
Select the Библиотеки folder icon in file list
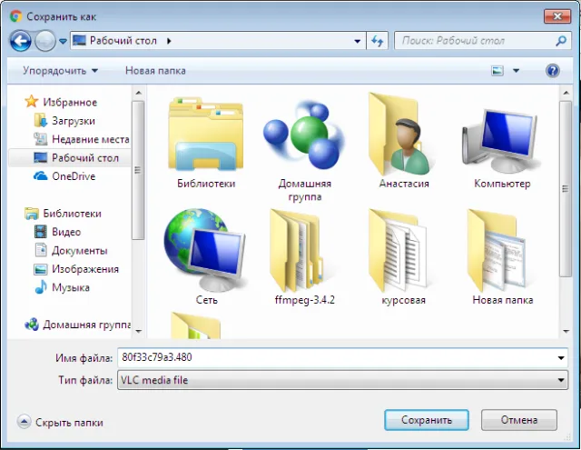206,143
